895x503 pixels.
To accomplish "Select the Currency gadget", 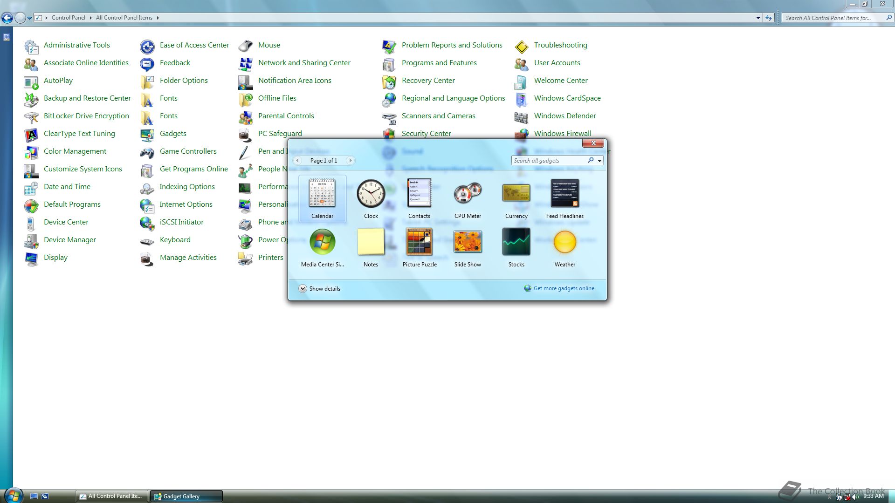I will click(x=516, y=199).
